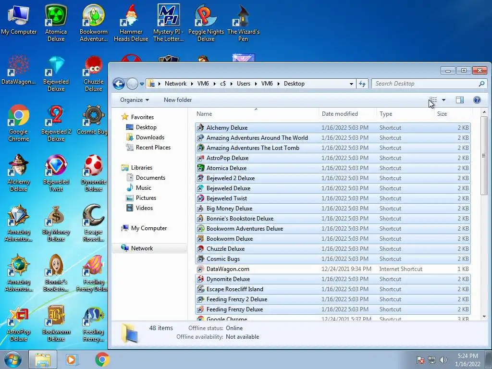The image size is (492, 369).
Task: Expand the arrow after Users breadcrumb
Action: pos(256,84)
